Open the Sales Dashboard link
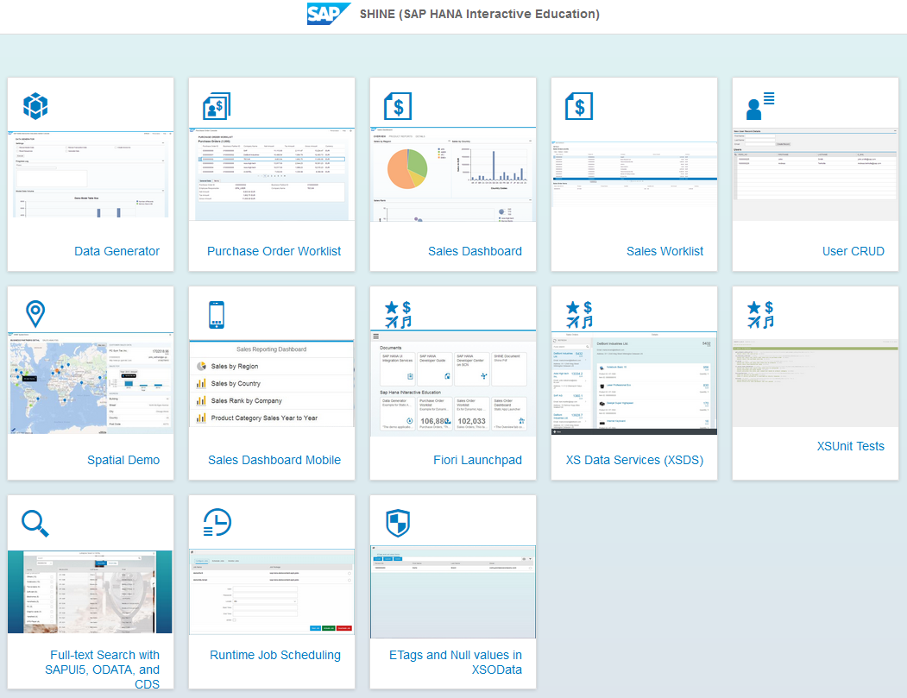Image resolution: width=907 pixels, height=698 pixels. (x=475, y=251)
